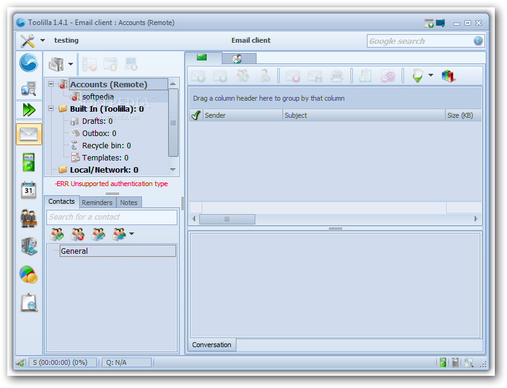
Task: Click the colored books icon in message toolbar
Action: click(x=448, y=76)
